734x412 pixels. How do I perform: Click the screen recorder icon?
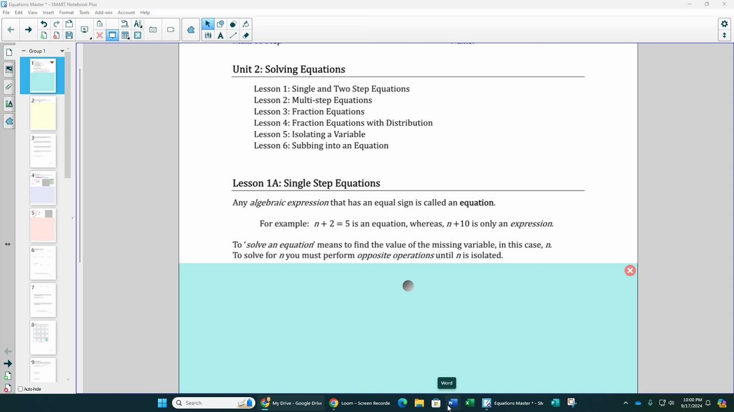click(x=171, y=30)
